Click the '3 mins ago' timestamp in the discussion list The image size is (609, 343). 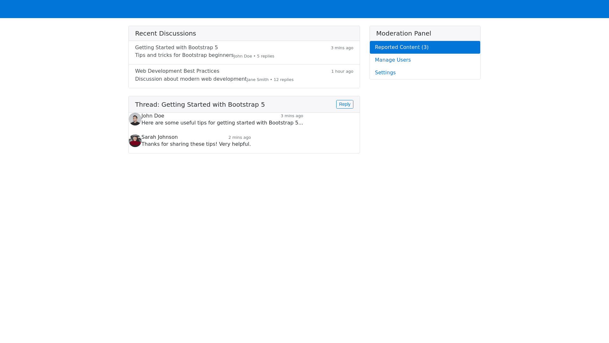[342, 48]
